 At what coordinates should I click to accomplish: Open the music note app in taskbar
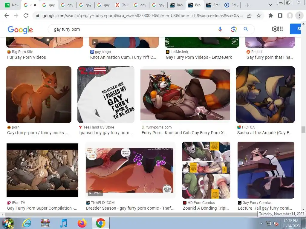click(64, 223)
